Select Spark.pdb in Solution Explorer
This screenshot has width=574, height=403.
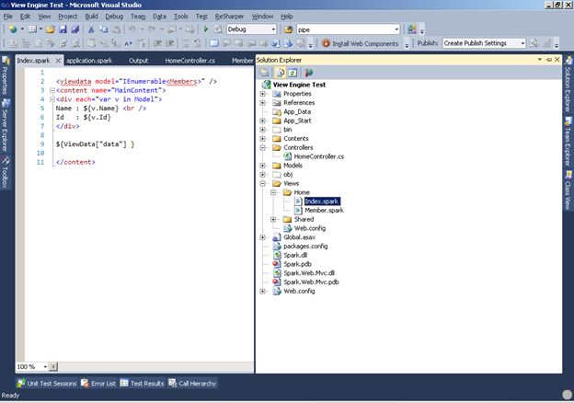point(297,264)
